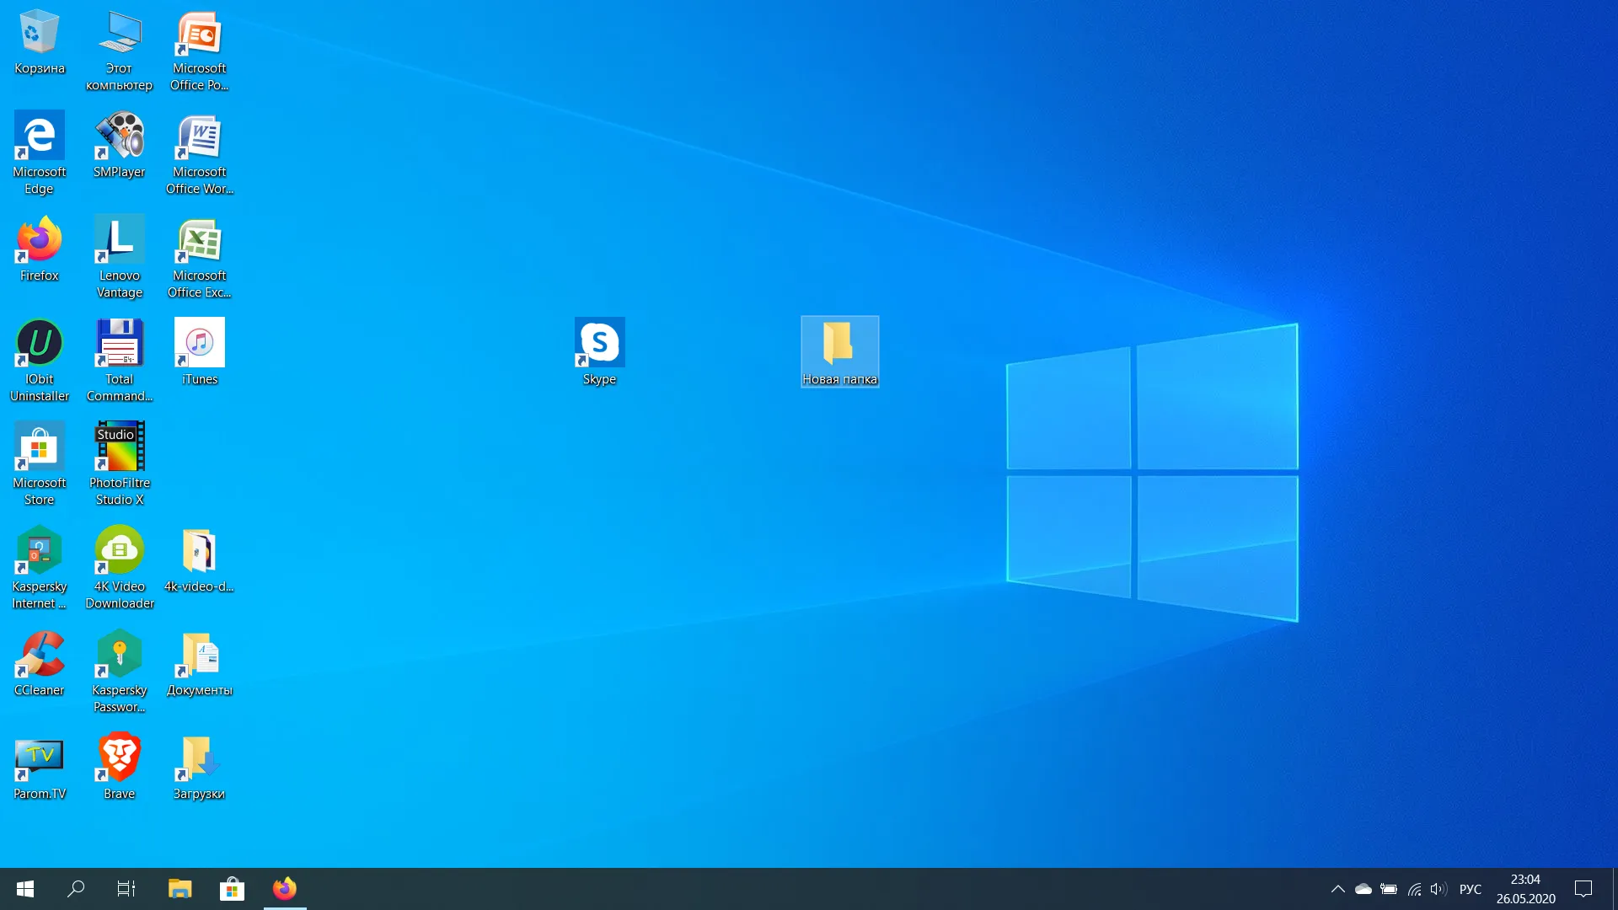Select the 4k-video-d... folder icon

[x=199, y=559]
